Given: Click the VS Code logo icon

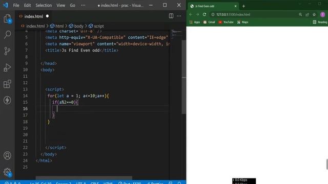Looking at the screenshot, I should click(6, 5).
